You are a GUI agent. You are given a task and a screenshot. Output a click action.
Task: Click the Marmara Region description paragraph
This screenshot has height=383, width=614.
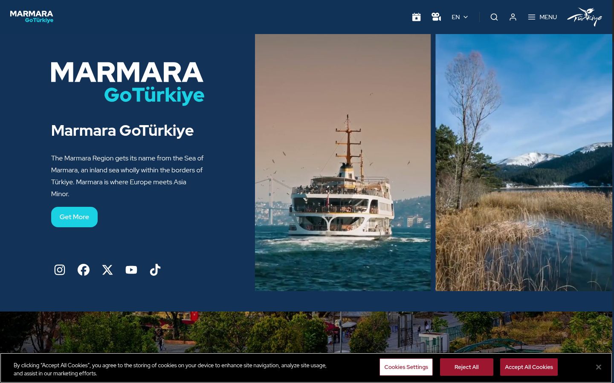(127, 176)
